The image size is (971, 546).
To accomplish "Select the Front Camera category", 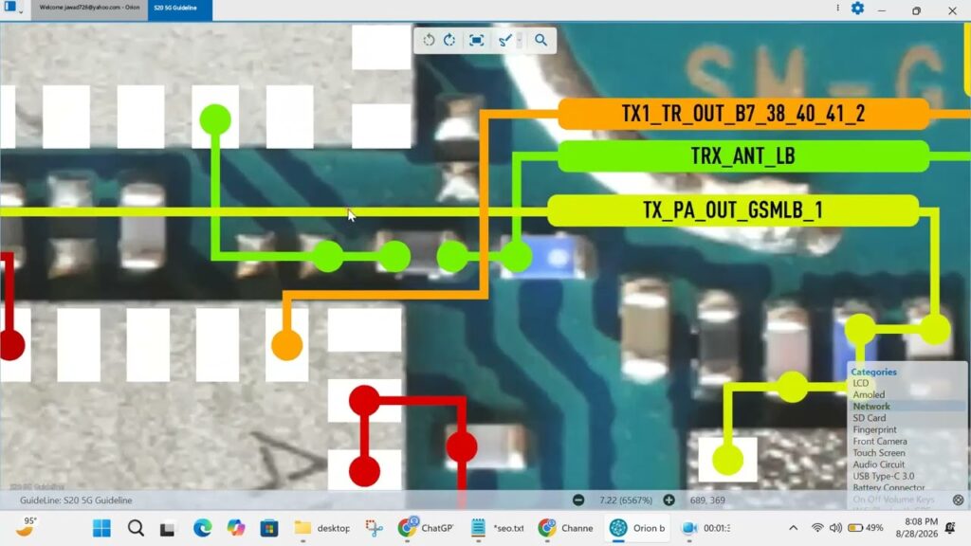I will click(880, 442).
